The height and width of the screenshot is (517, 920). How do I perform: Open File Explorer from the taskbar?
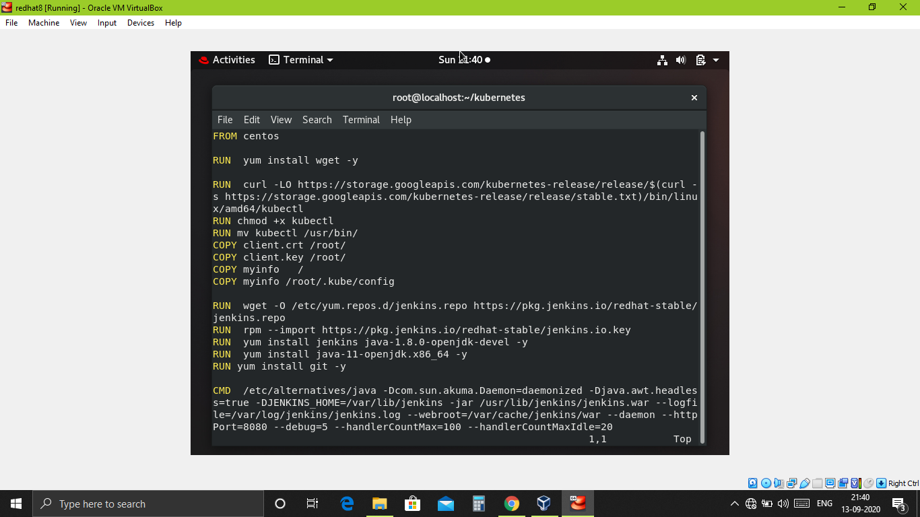pos(379,504)
